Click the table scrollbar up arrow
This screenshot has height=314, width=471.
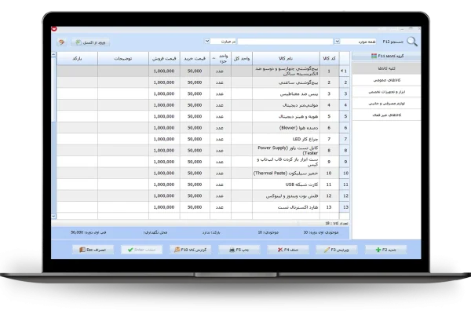[53, 54]
